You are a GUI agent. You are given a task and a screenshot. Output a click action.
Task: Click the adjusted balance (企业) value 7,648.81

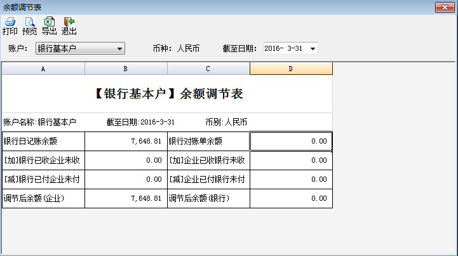coord(126,198)
